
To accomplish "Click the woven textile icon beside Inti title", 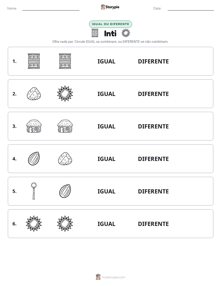I will pyautogui.click(x=95, y=33).
